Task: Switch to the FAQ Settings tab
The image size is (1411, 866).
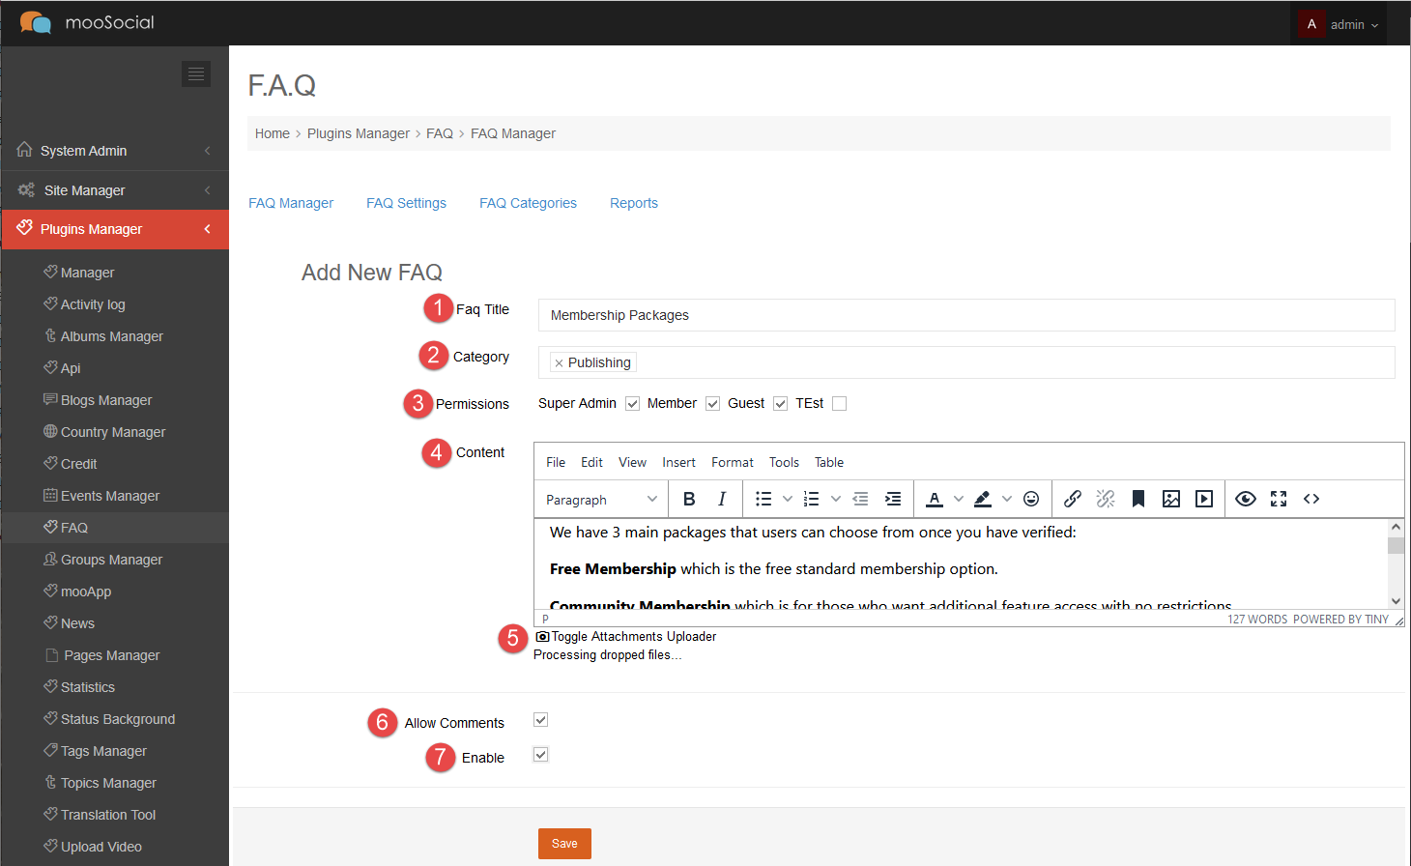Action: 406,203
